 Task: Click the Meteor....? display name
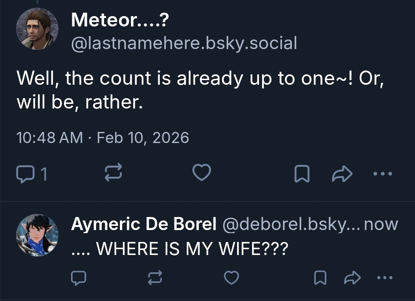pos(120,19)
